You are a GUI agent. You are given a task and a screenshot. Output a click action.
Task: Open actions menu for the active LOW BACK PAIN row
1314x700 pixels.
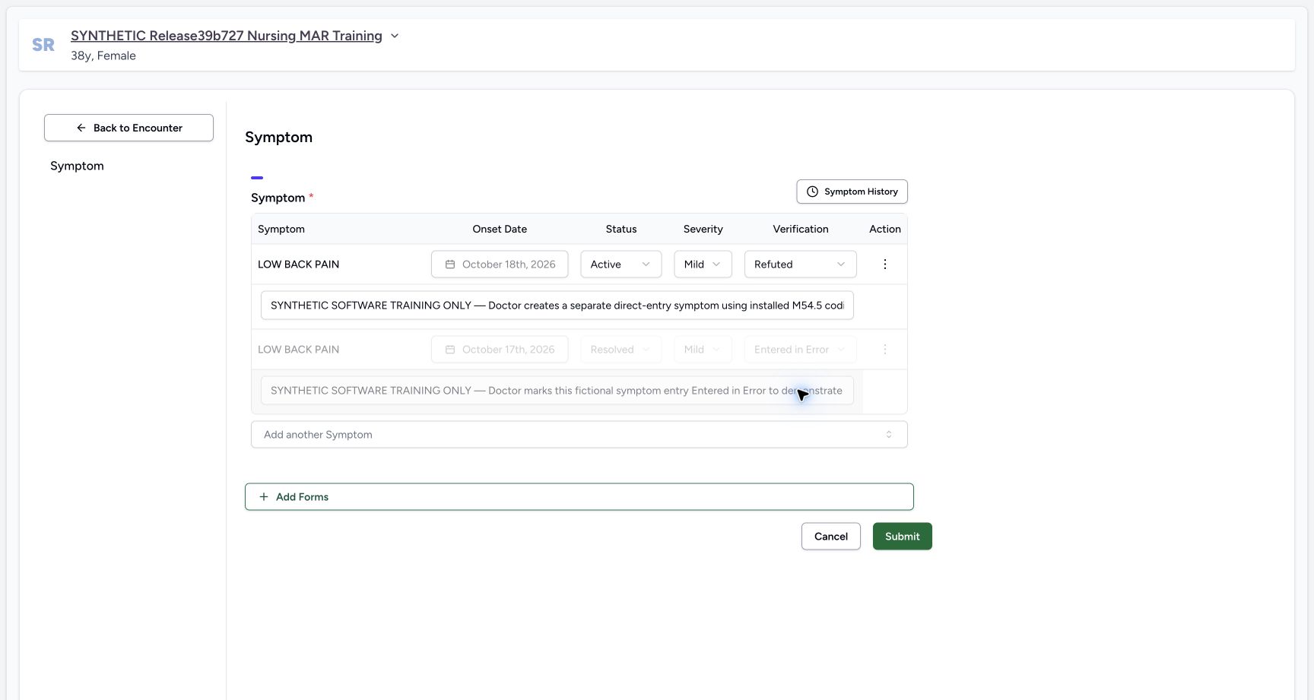(884, 264)
